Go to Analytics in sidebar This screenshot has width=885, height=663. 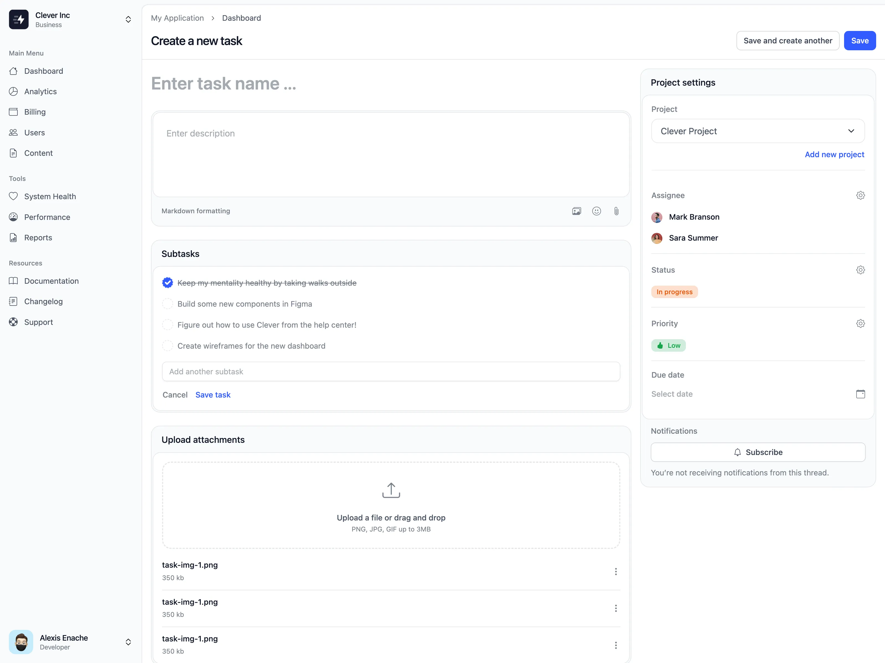point(40,91)
